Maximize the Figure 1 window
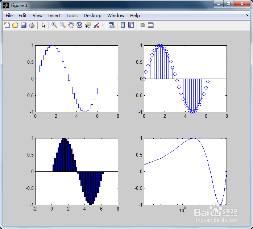 [228, 4]
